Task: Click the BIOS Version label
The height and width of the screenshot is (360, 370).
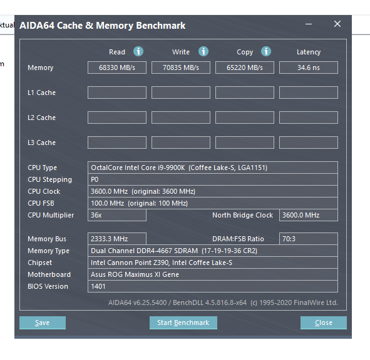Action: [48, 286]
